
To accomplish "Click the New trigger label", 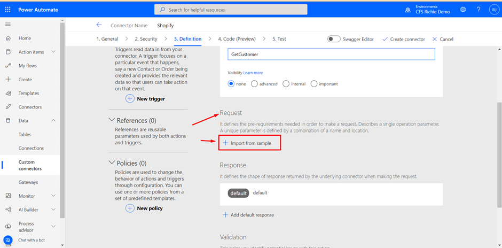I will [x=151, y=99].
